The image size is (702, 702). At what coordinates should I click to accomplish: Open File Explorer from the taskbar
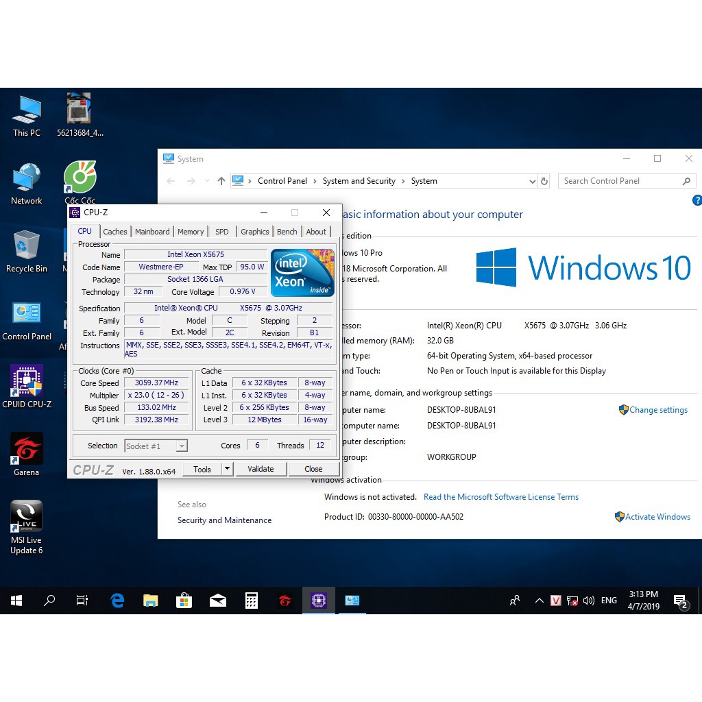[x=151, y=601]
